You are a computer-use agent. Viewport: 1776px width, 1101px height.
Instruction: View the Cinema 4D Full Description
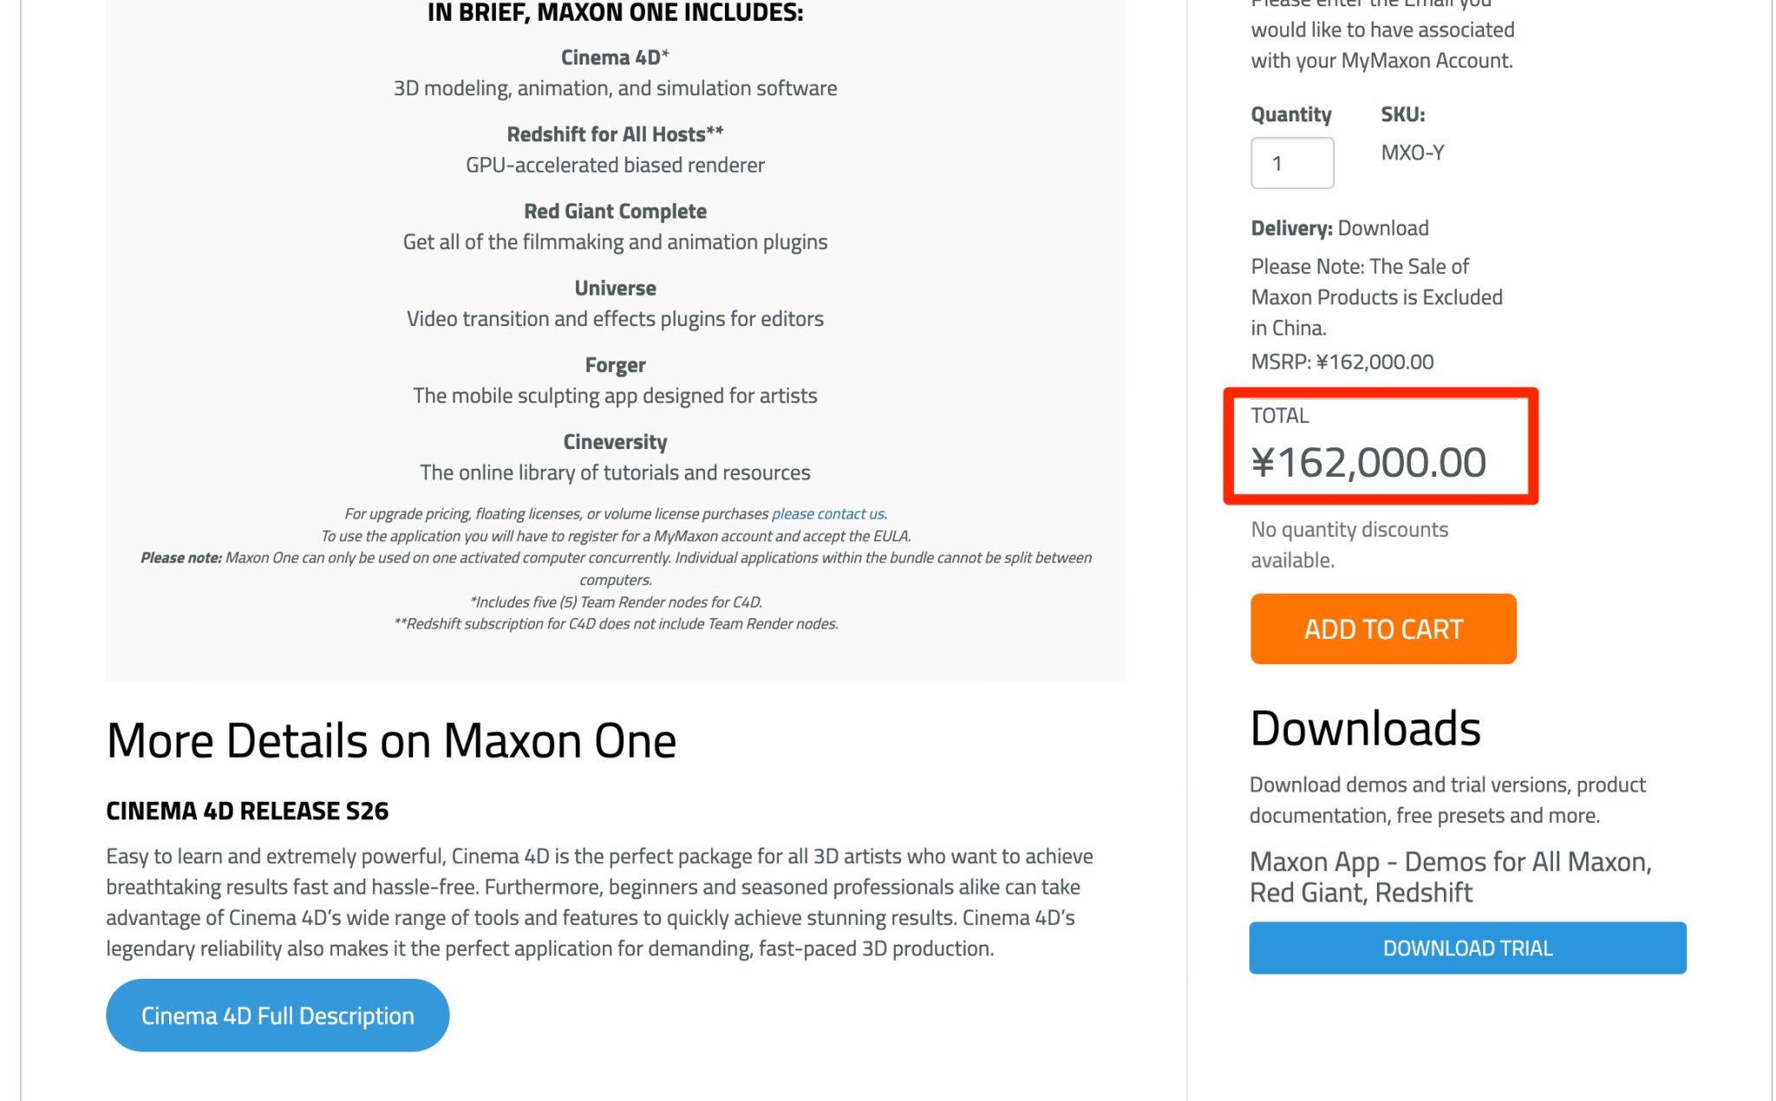[x=277, y=1014]
